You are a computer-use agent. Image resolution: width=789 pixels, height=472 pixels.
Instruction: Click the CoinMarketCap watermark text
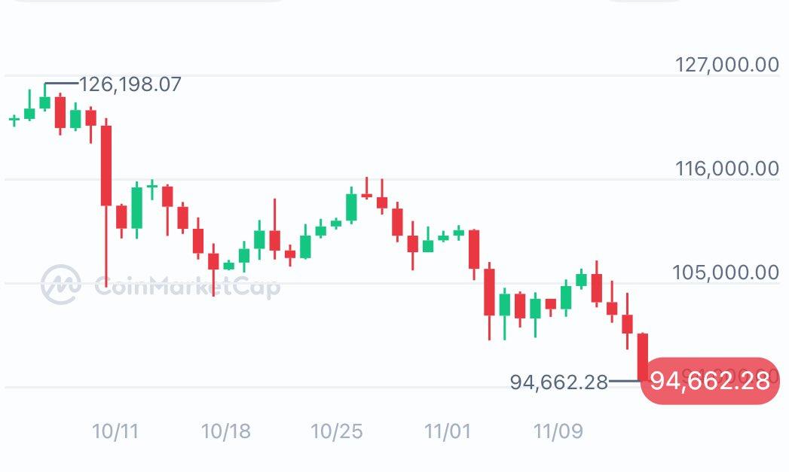click(187, 287)
